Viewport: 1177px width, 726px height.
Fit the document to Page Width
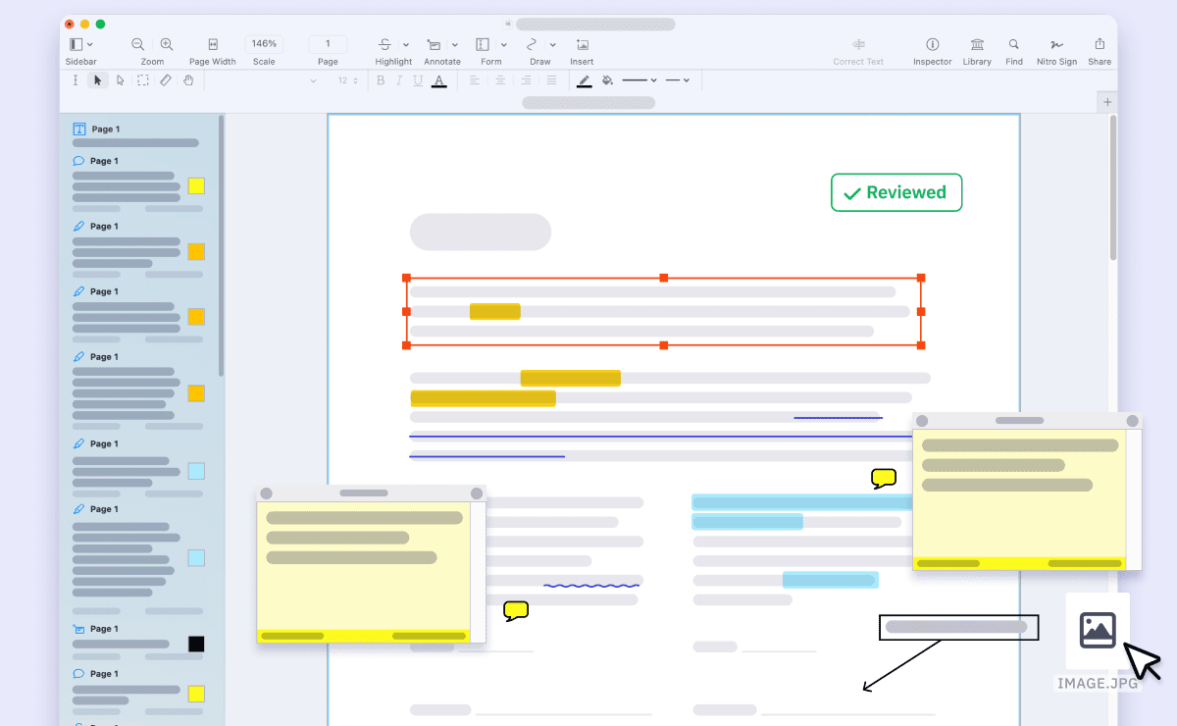213,44
